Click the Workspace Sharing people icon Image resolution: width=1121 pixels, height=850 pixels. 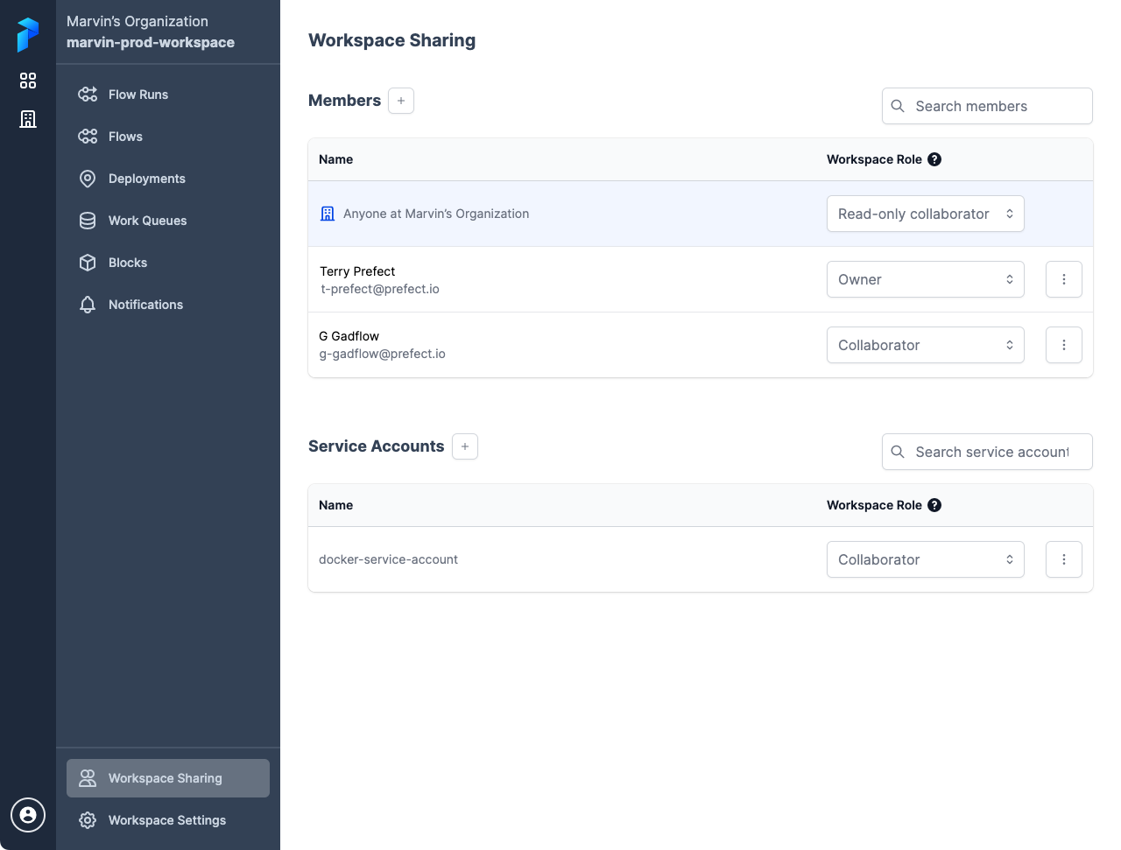coord(88,778)
